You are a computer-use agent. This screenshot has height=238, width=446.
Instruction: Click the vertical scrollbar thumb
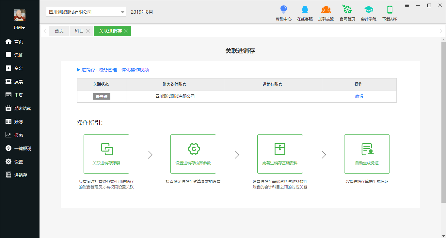point(443,122)
